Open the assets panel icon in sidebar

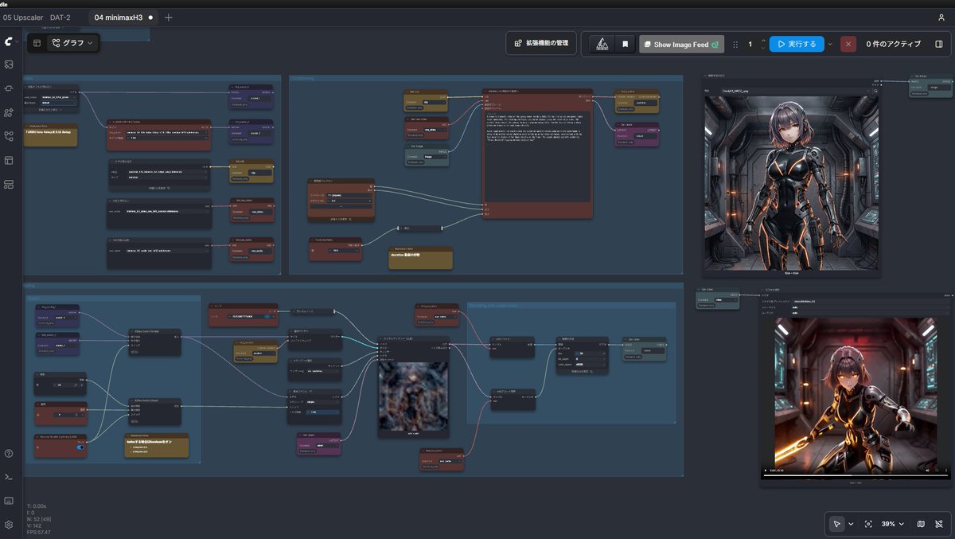pyautogui.click(x=9, y=64)
